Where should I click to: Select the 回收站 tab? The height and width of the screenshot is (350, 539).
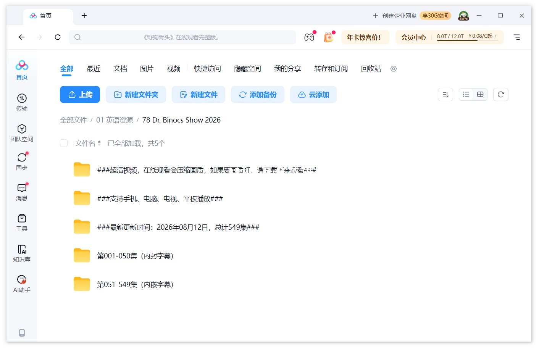click(371, 69)
